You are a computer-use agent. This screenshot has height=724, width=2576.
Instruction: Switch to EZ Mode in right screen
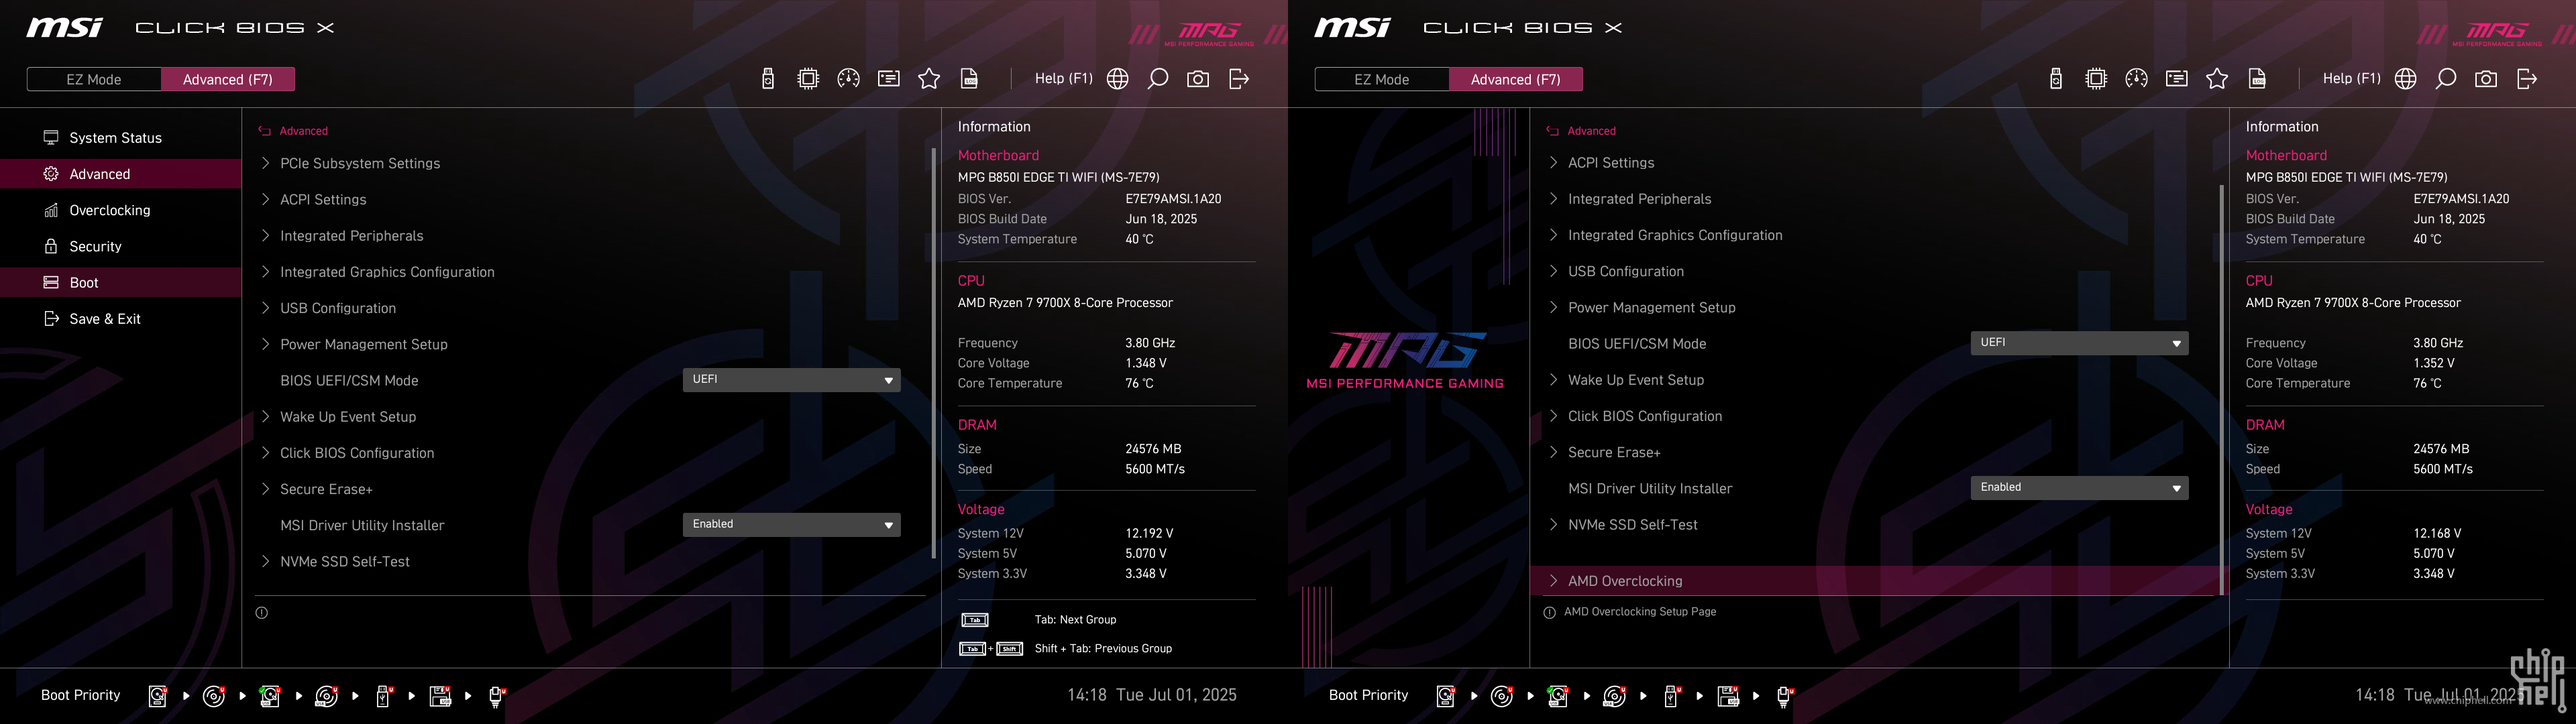[x=1382, y=79]
